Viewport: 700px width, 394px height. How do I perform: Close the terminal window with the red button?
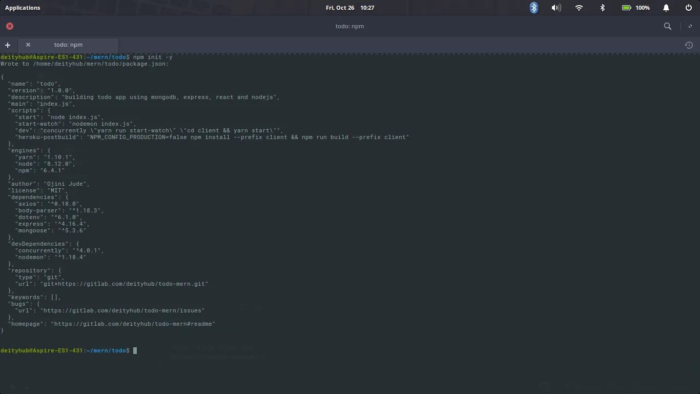[x=10, y=26]
